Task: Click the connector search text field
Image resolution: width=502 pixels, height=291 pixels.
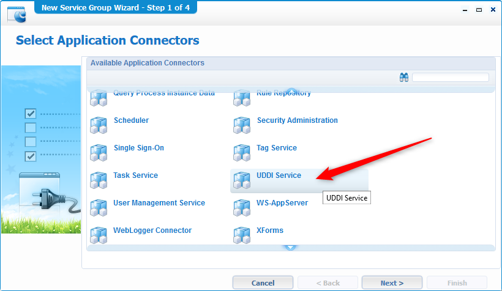Action: [450, 78]
